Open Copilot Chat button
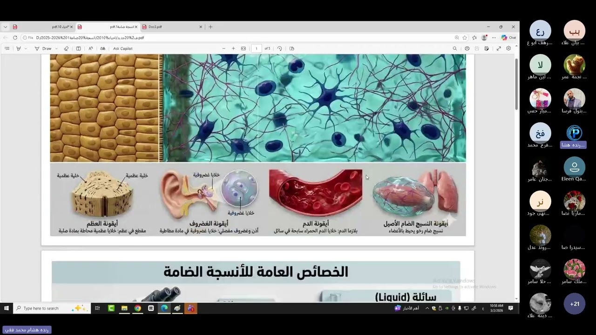The height and width of the screenshot is (335, 596). click(x=508, y=38)
